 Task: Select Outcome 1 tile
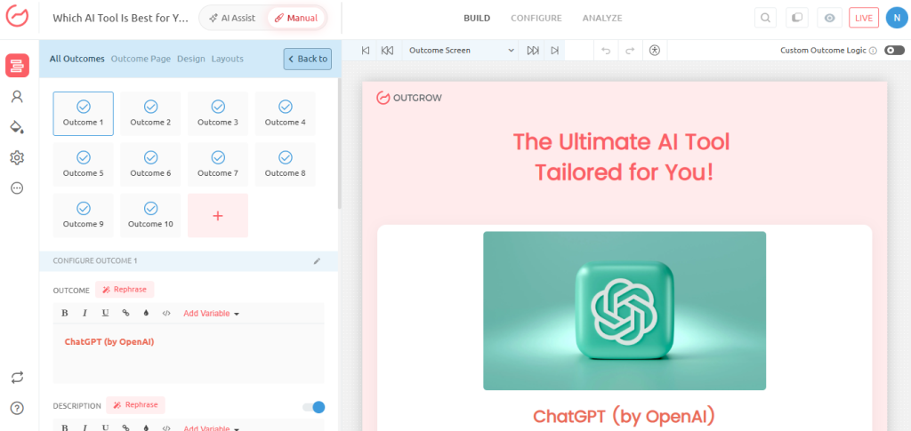coord(83,114)
